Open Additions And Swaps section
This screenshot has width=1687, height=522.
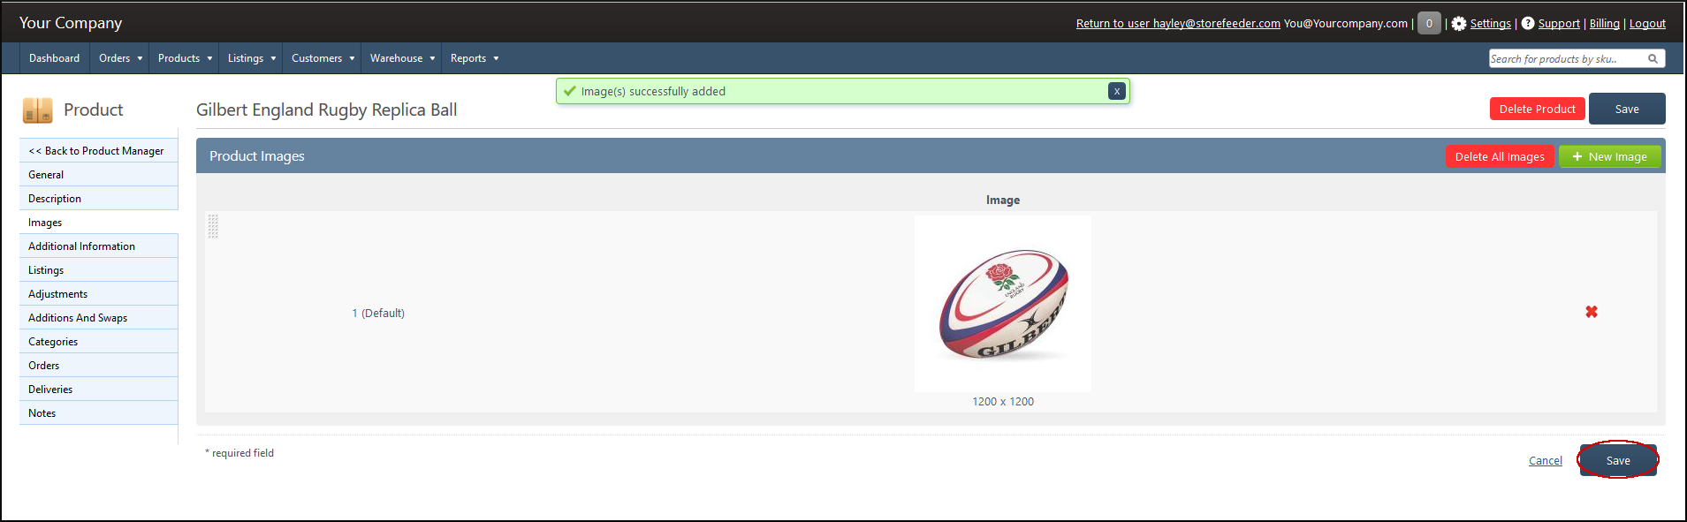99,318
